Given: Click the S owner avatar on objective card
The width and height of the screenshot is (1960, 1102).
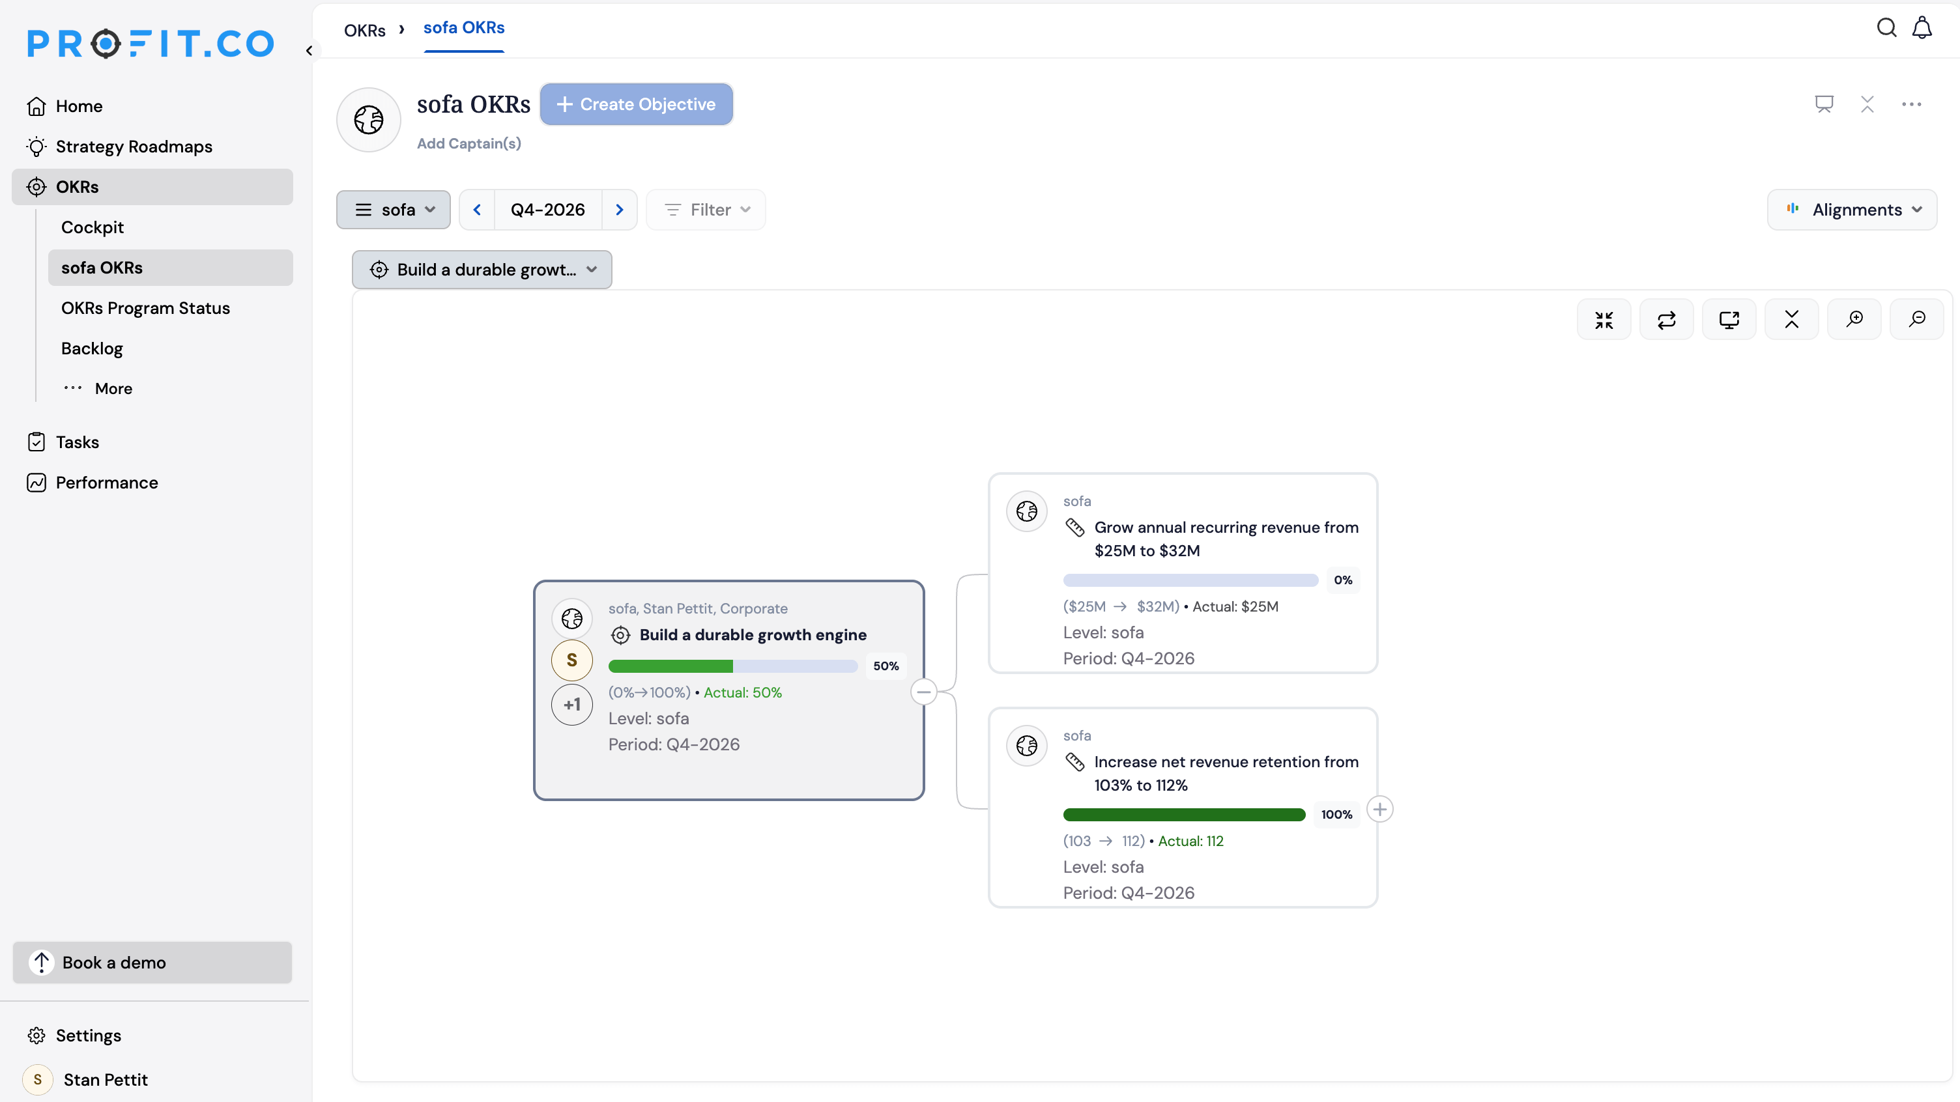Looking at the screenshot, I should (572, 660).
